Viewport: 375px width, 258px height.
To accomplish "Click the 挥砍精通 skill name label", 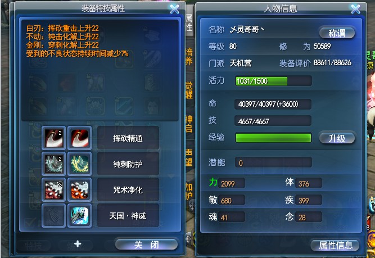I will [x=128, y=138].
